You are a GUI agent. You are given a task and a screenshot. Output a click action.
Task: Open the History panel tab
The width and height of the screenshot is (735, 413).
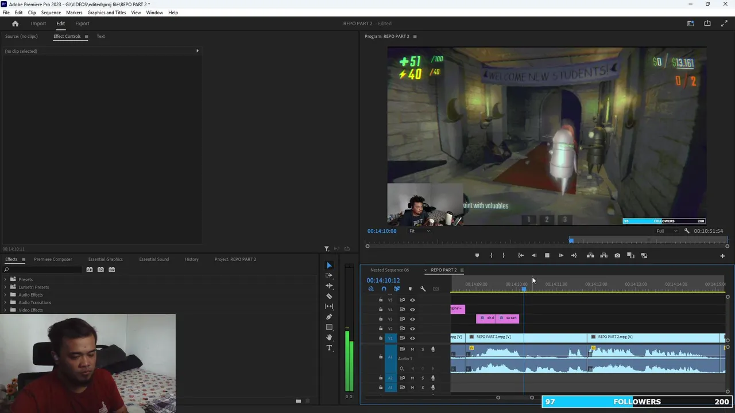192,259
